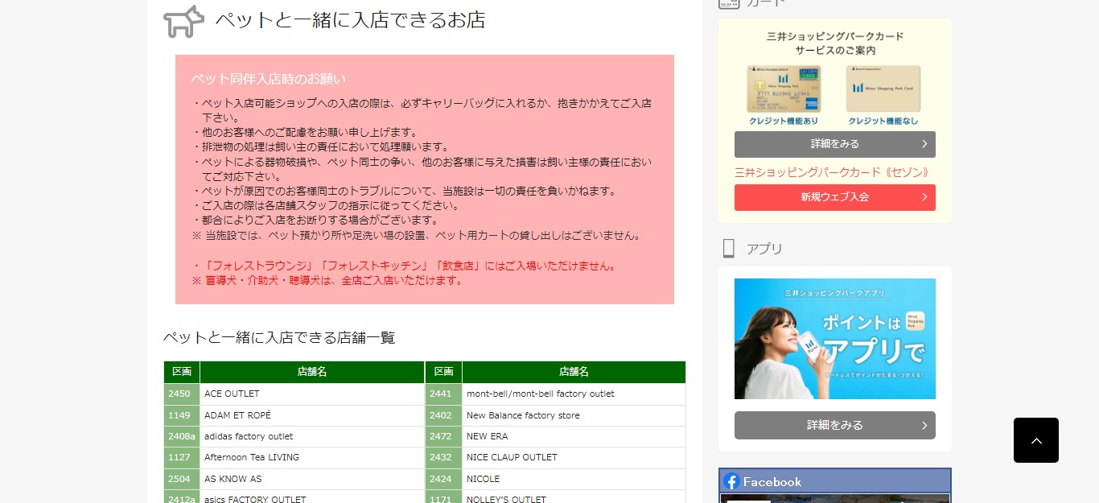1099x503 pixels.
Task: Click the scroll-to-top arrow button
Action: (1036, 440)
